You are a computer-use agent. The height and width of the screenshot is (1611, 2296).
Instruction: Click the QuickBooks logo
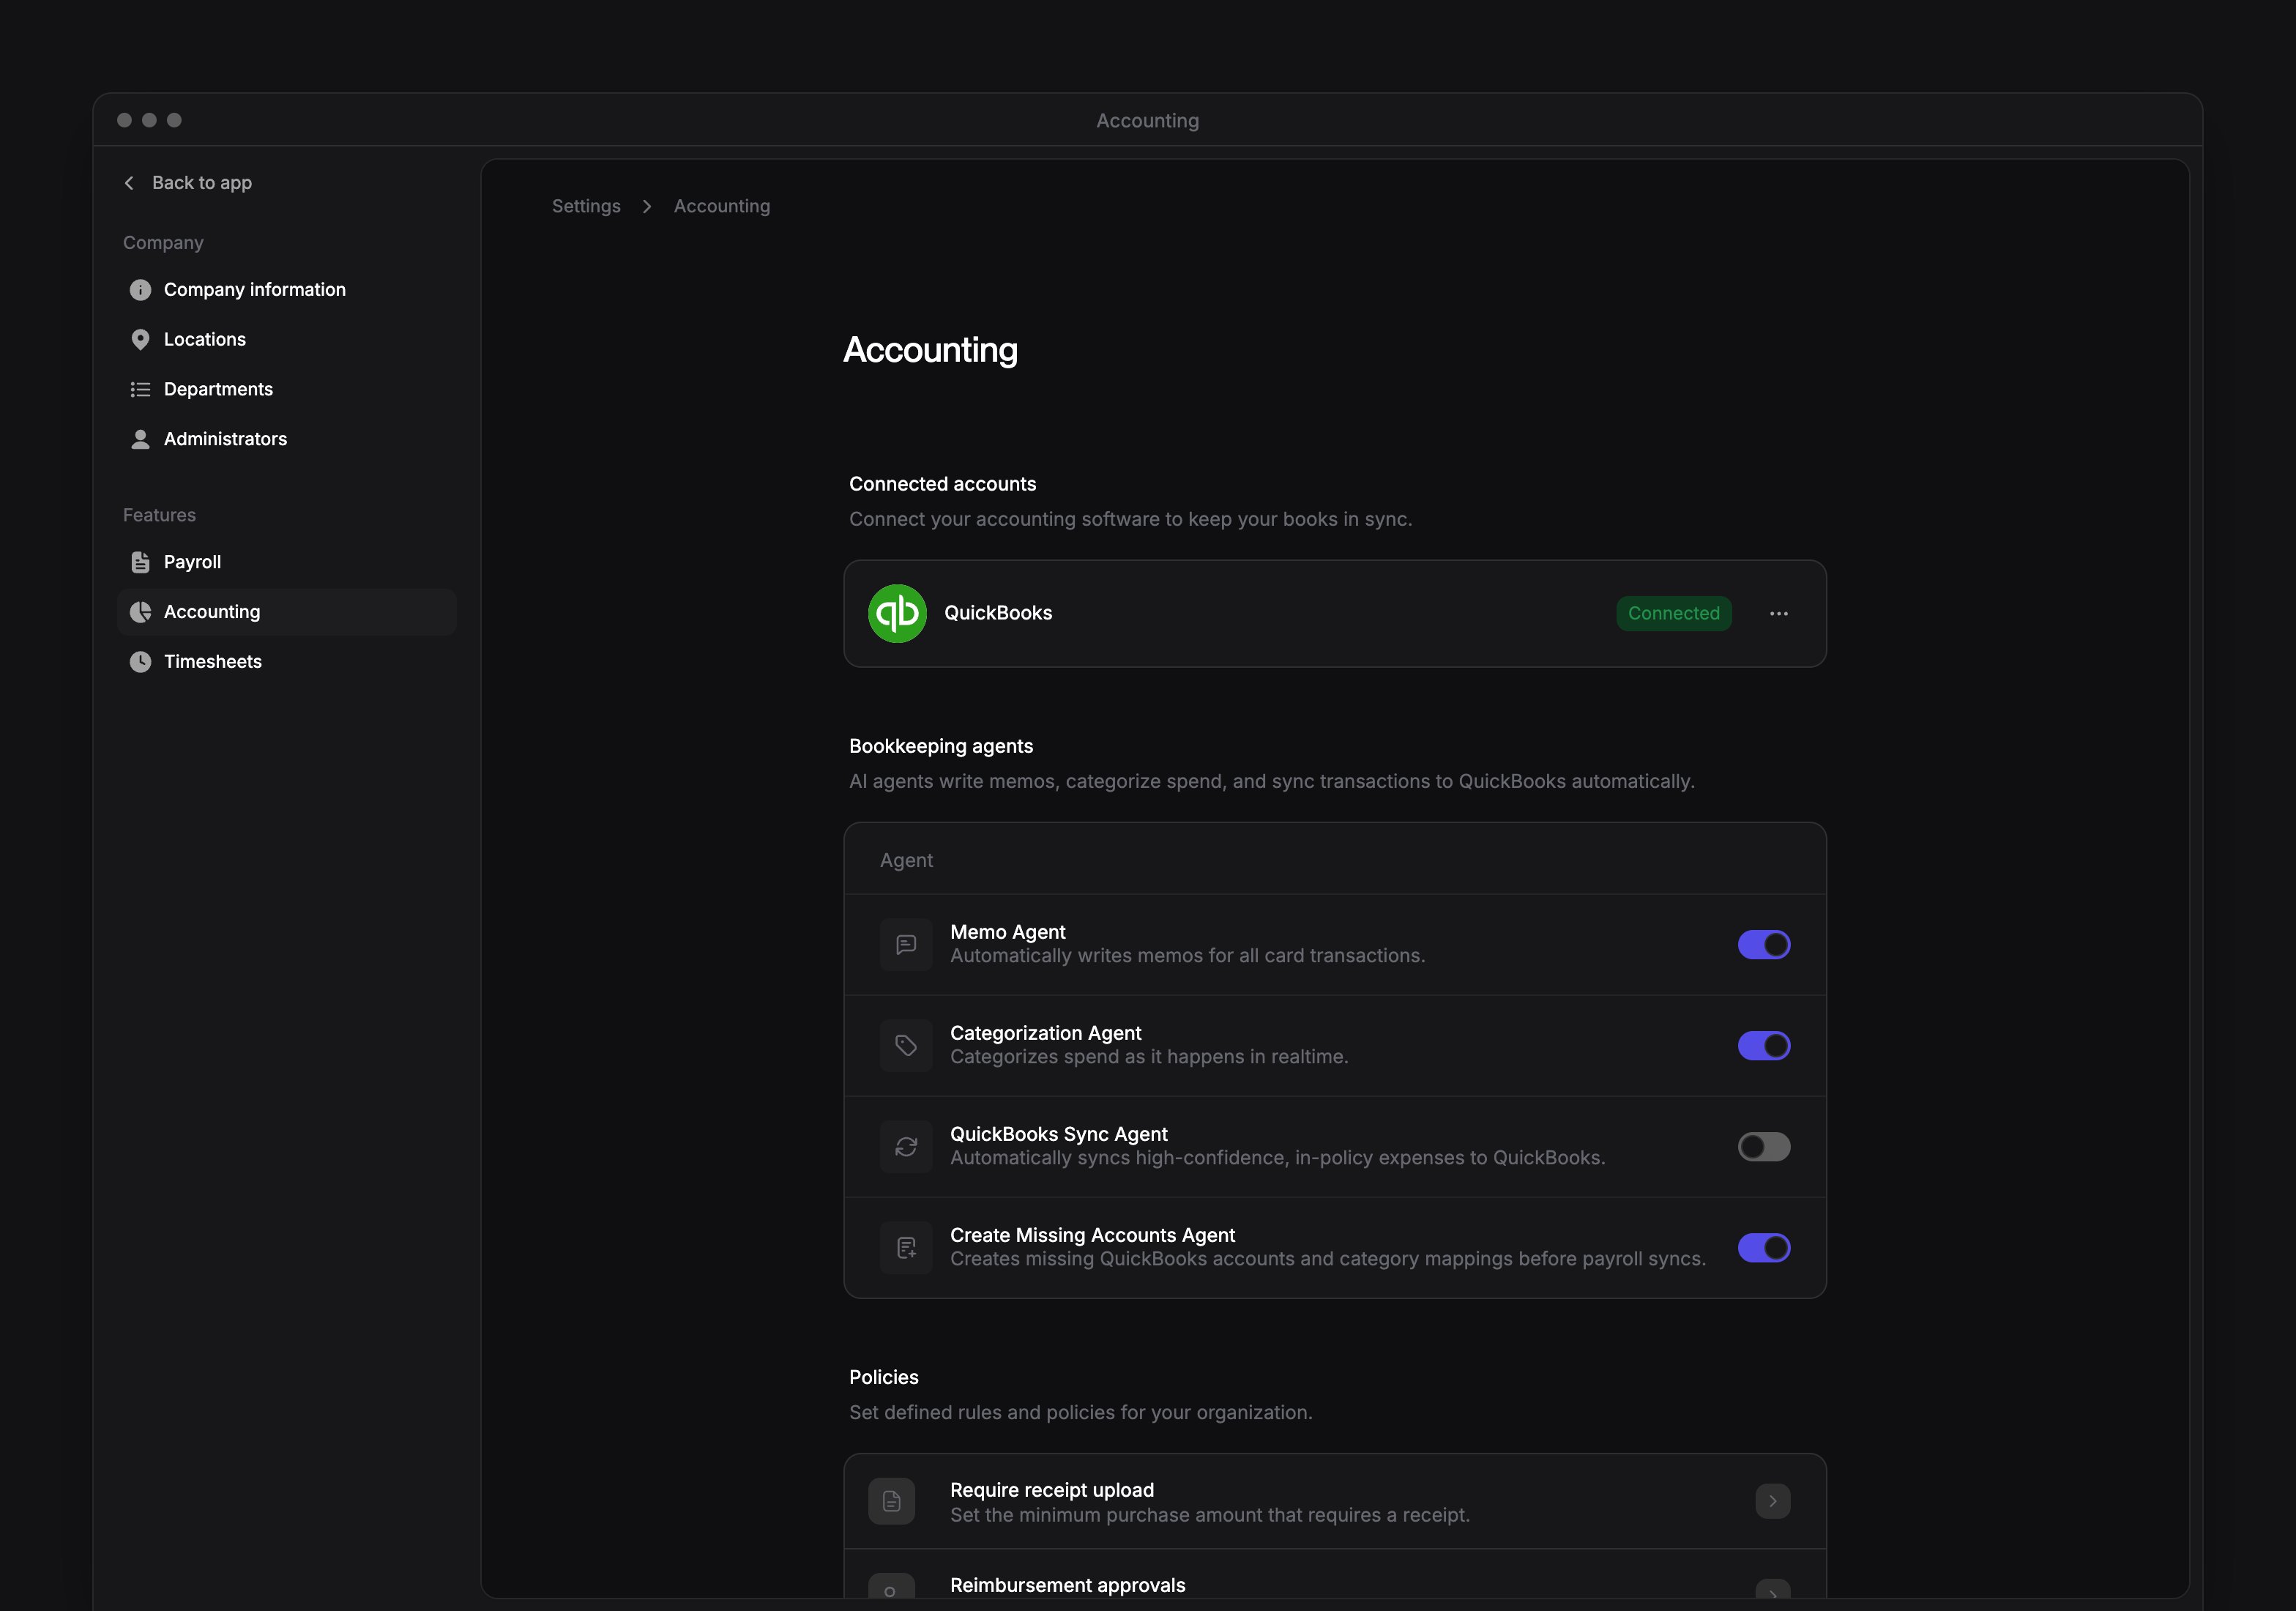tap(897, 613)
